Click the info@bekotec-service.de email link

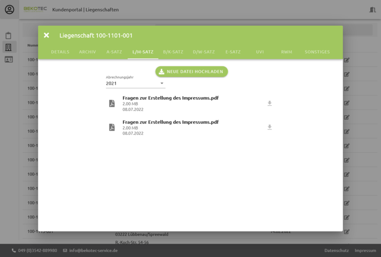coord(93,250)
